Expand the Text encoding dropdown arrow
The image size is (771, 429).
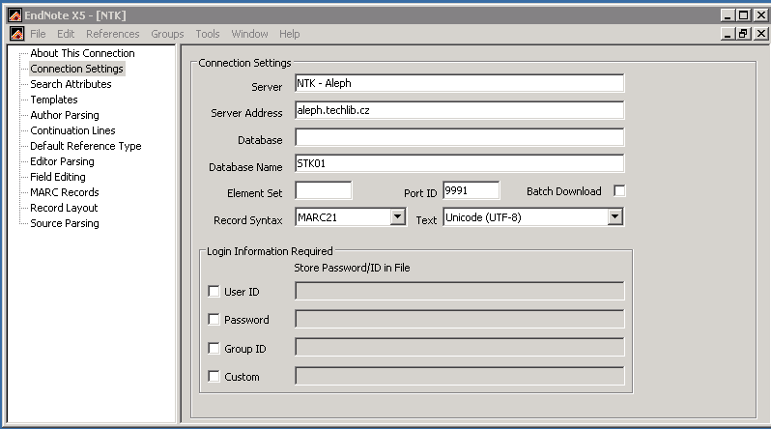(614, 217)
